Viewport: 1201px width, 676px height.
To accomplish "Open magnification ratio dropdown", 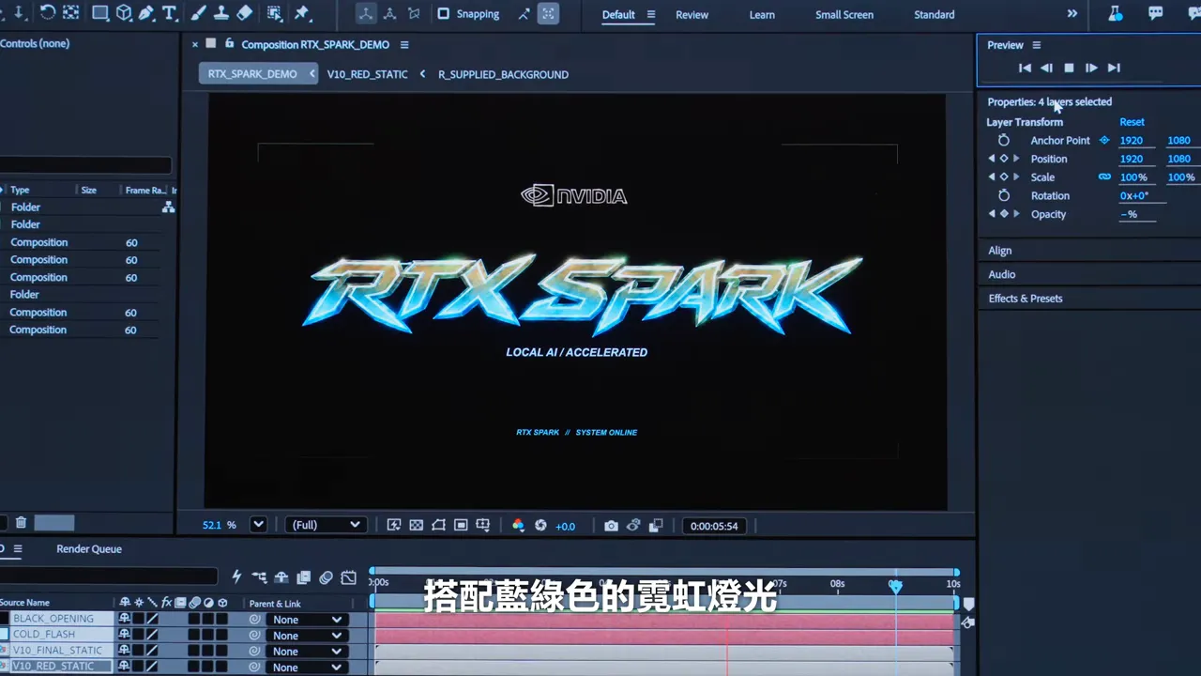I will [258, 525].
